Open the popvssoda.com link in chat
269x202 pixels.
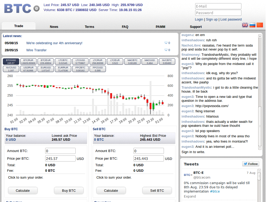pos(212,106)
